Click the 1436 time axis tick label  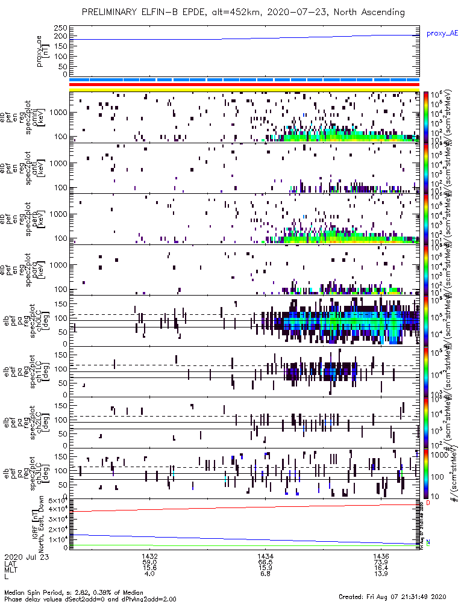[x=381, y=556]
